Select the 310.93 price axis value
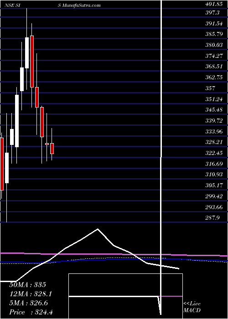Screen dimensions: 228x319 tap(214, 174)
